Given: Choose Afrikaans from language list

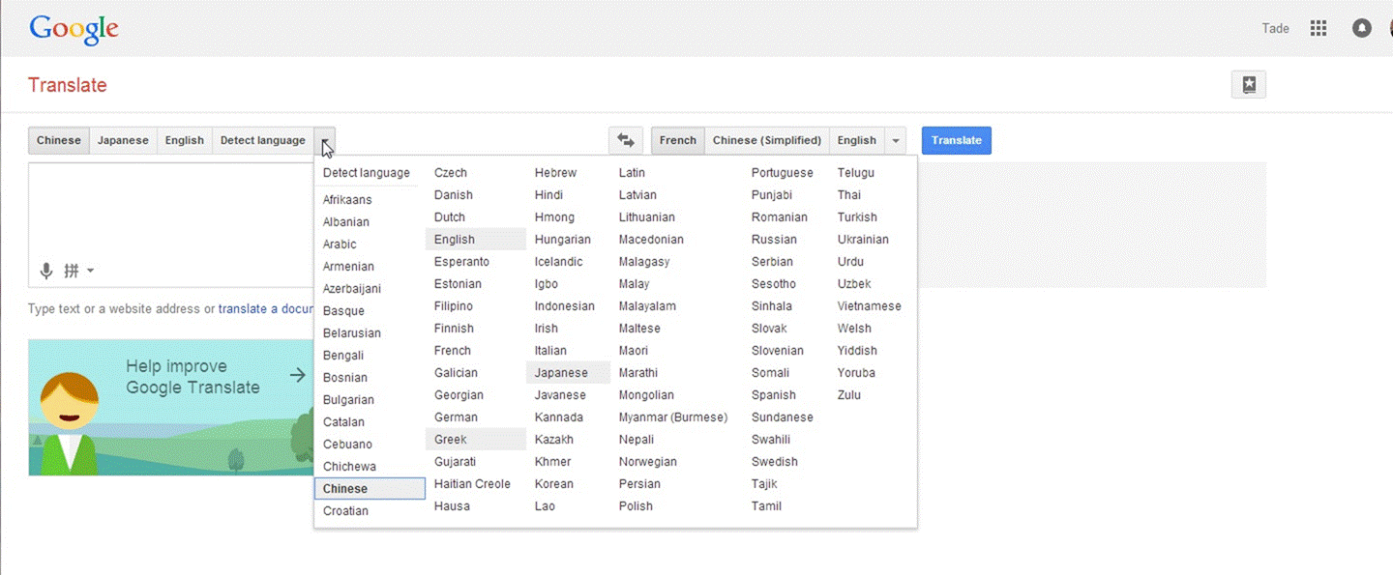Looking at the screenshot, I should coord(347,200).
